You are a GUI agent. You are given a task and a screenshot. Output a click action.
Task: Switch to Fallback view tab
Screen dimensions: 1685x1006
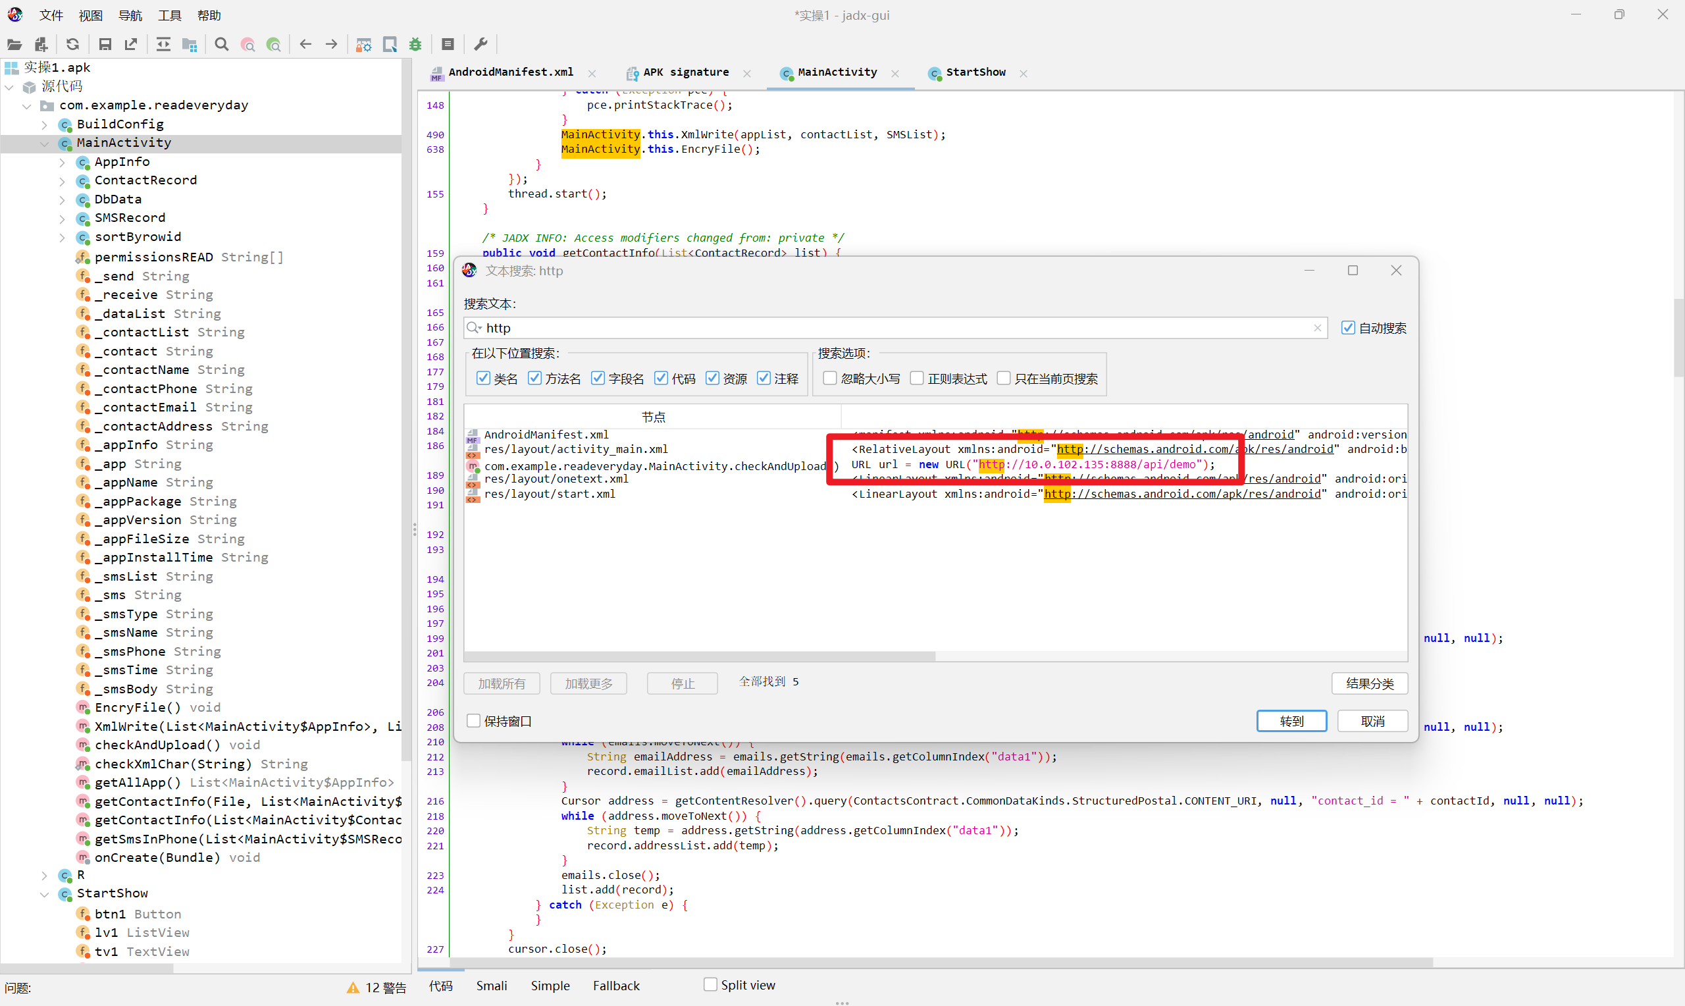[616, 986]
